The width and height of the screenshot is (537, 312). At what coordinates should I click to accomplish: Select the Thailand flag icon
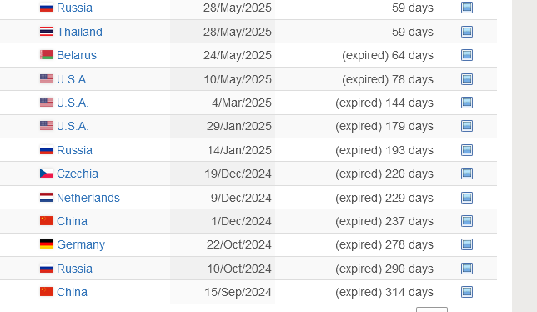(47, 32)
